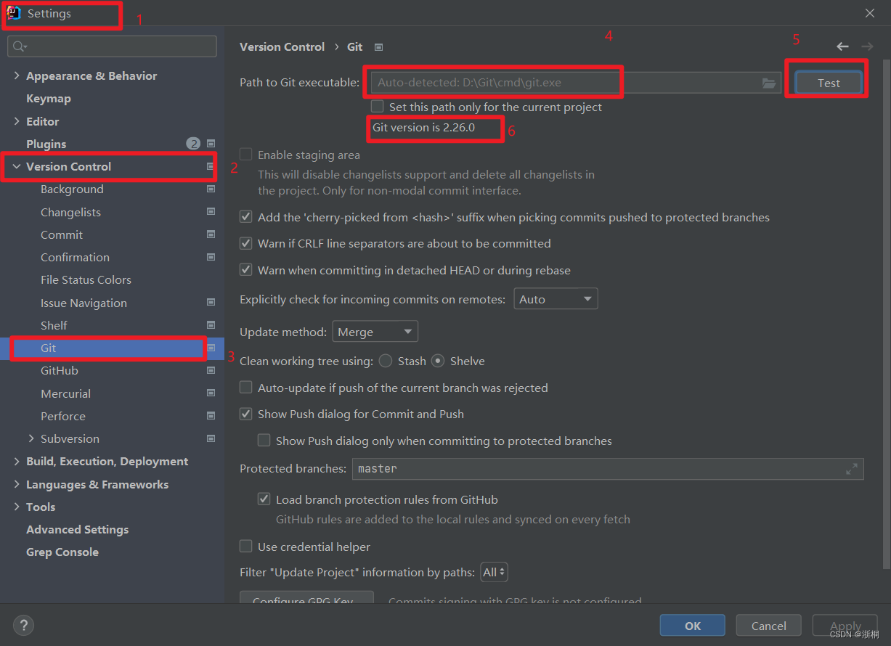Click the project icon beside Perforce
Viewport: 891px width, 646px height.
pos(211,416)
